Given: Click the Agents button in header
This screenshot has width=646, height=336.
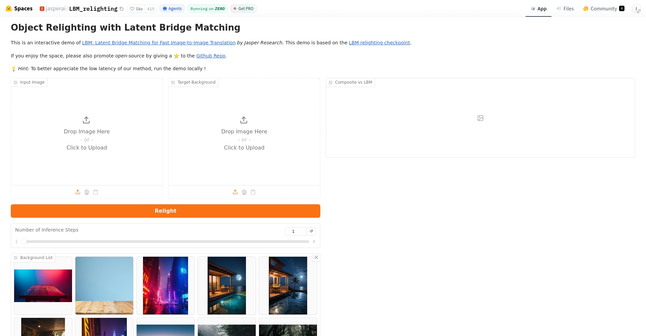Looking at the screenshot, I should [172, 9].
